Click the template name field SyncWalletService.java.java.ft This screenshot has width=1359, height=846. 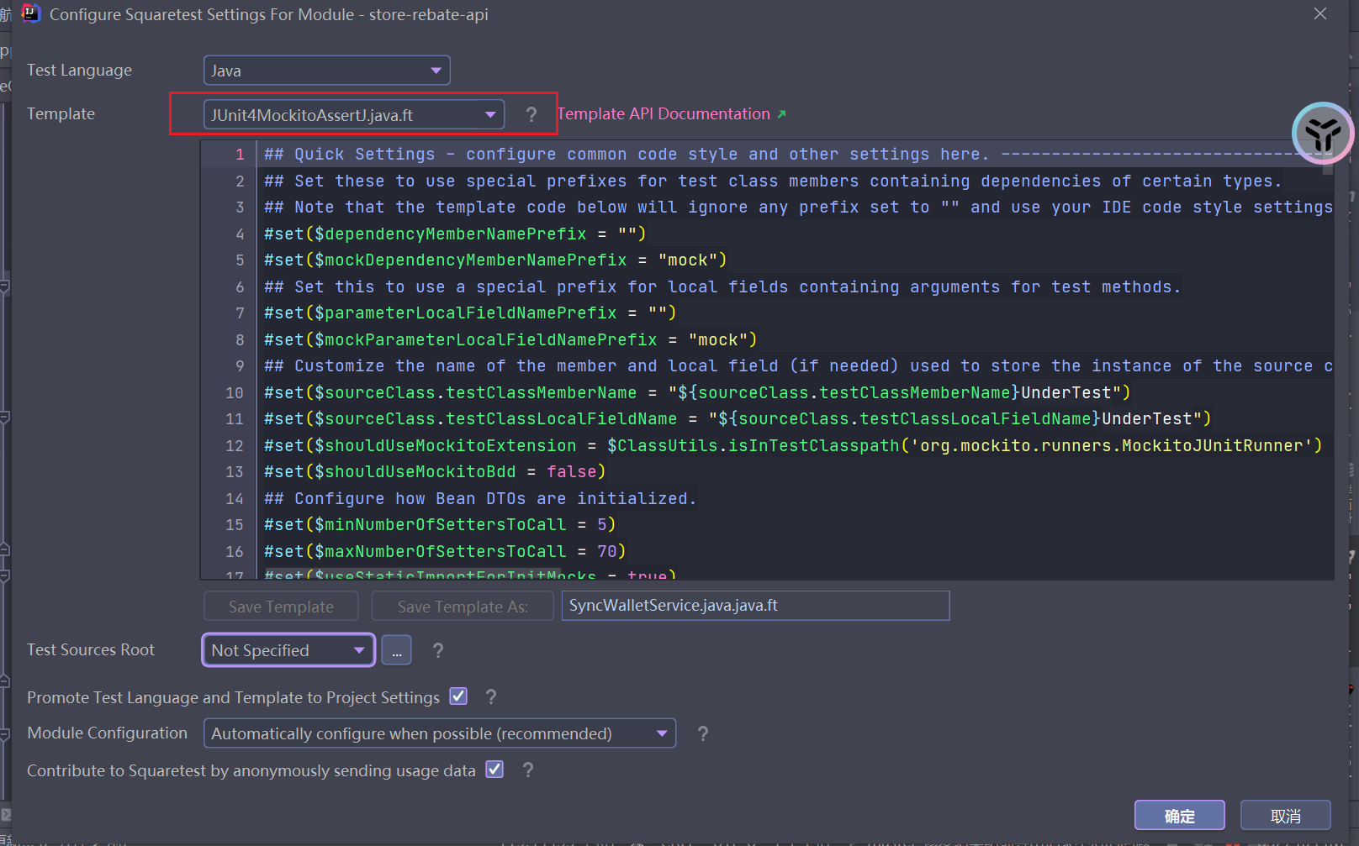(x=755, y=606)
